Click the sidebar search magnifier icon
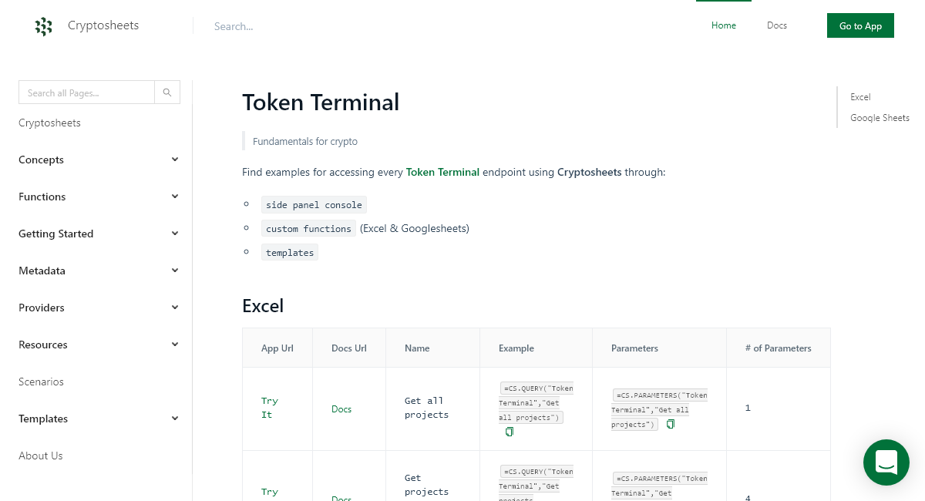Image resolution: width=925 pixels, height=501 pixels. pyautogui.click(x=166, y=92)
